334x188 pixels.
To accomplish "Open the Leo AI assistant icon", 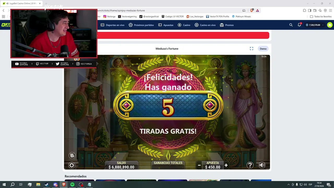I will tap(320, 10).
